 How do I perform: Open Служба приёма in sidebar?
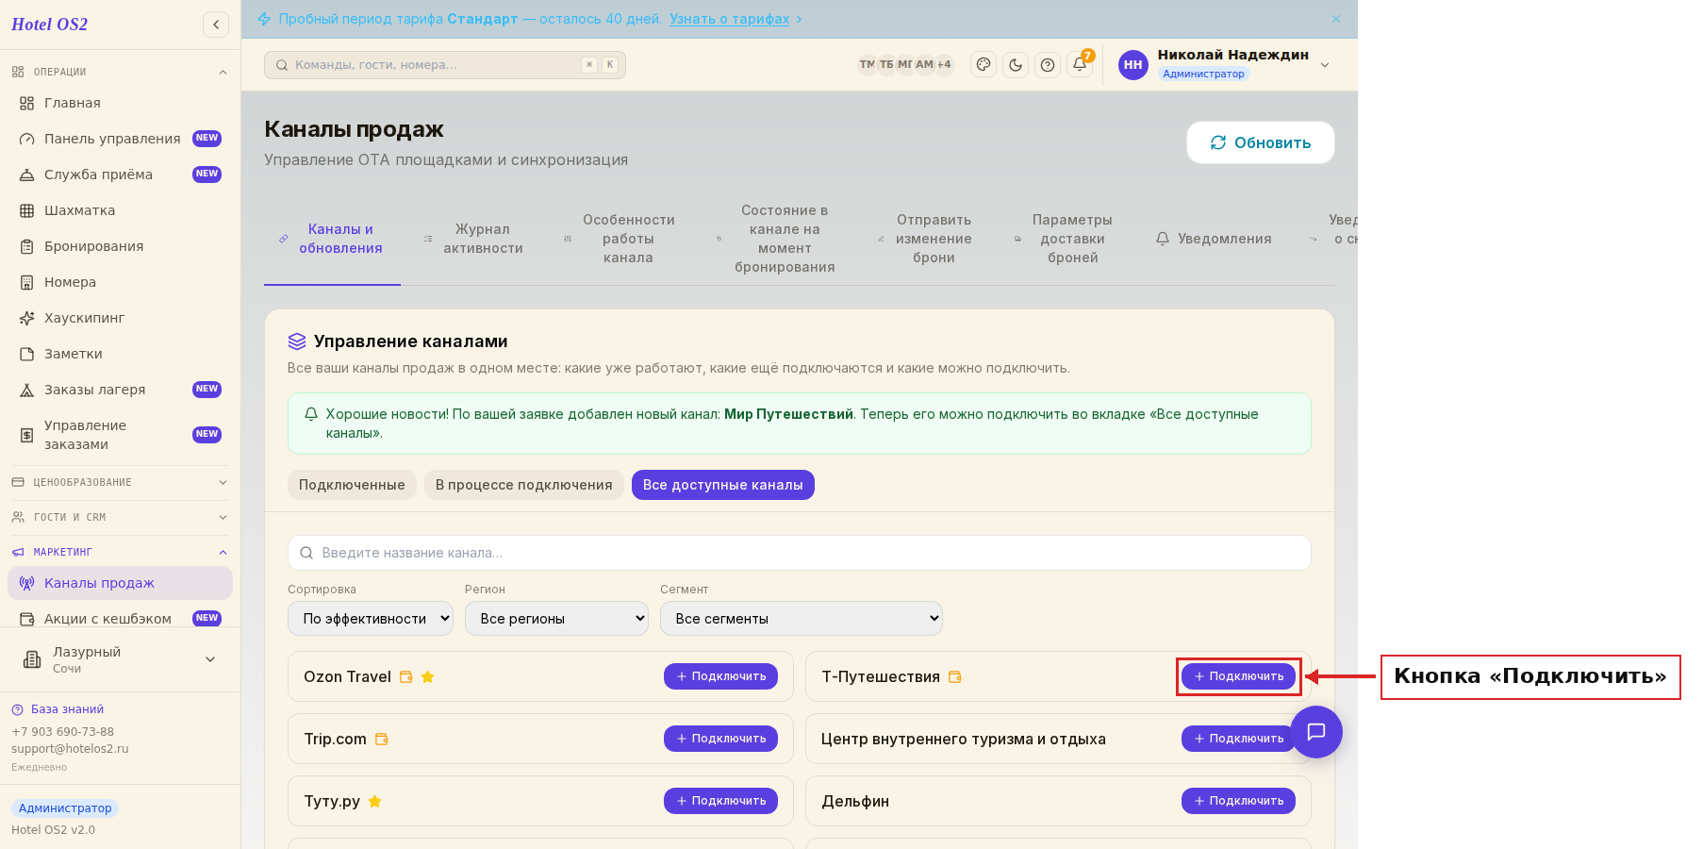[120, 175]
